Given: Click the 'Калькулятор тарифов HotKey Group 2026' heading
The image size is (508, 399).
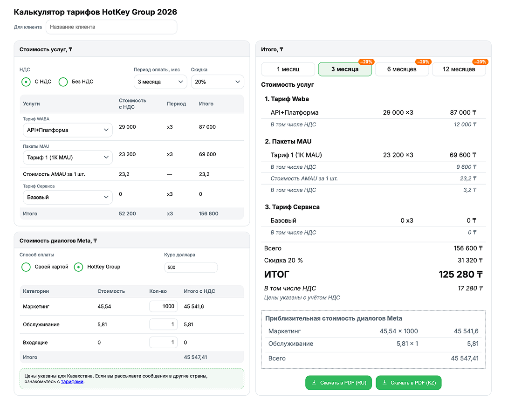Looking at the screenshot, I should click(x=95, y=12).
